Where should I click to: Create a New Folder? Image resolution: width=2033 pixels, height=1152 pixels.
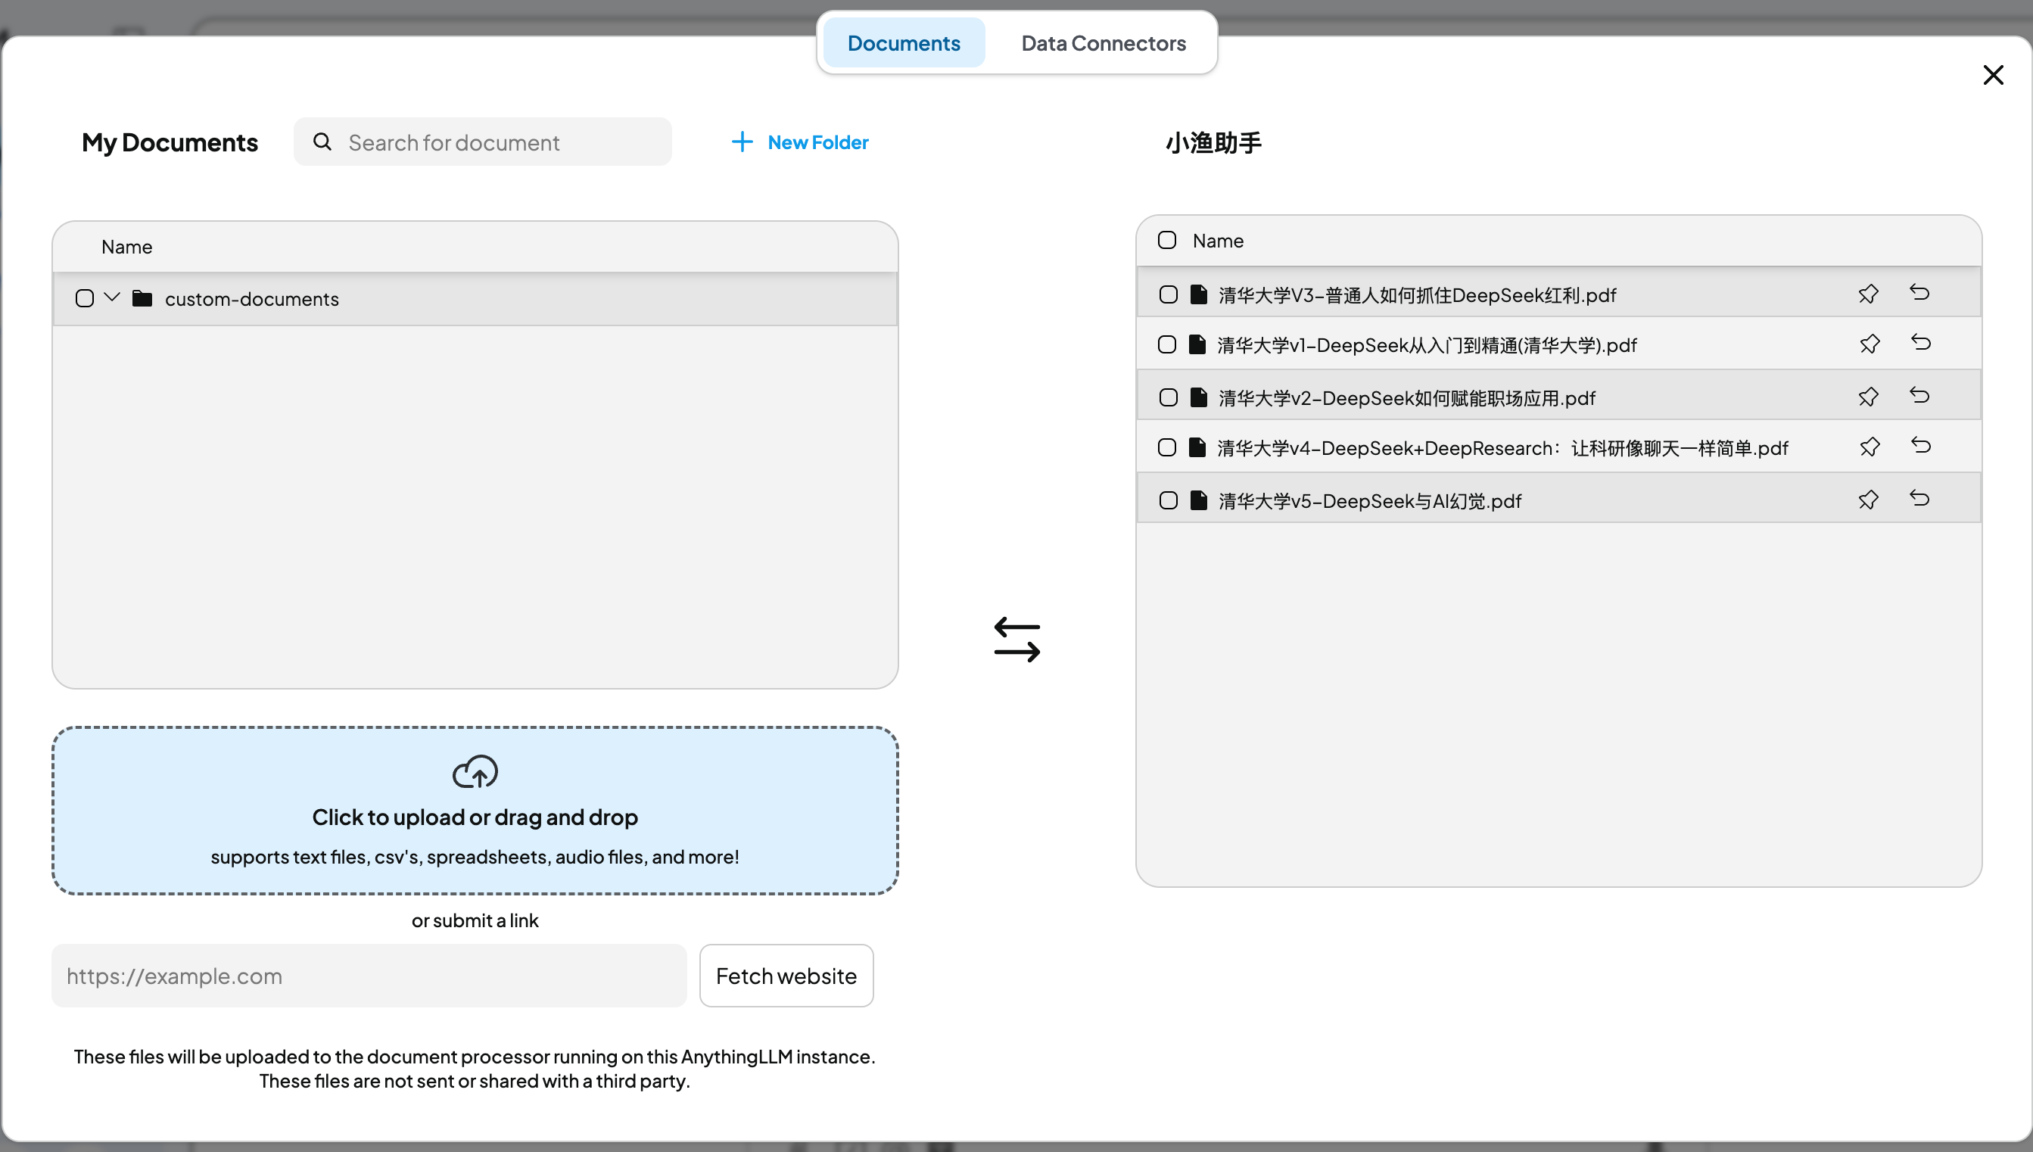click(x=800, y=142)
